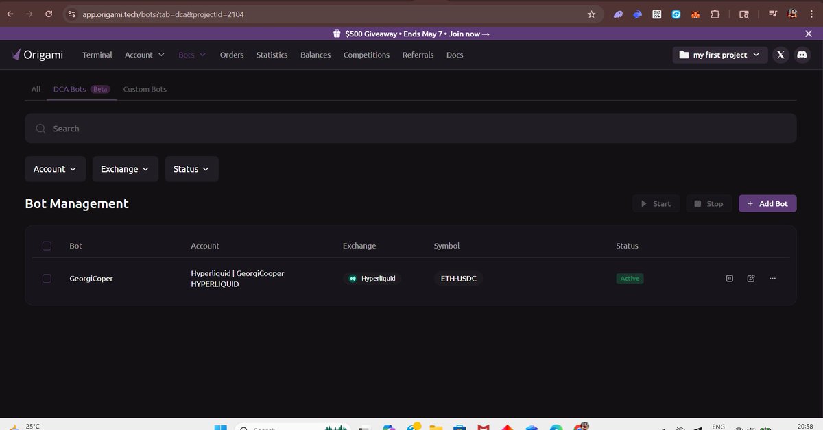This screenshot has width=823, height=430.
Task: Expand the Status filter dropdown
Action: click(x=191, y=169)
